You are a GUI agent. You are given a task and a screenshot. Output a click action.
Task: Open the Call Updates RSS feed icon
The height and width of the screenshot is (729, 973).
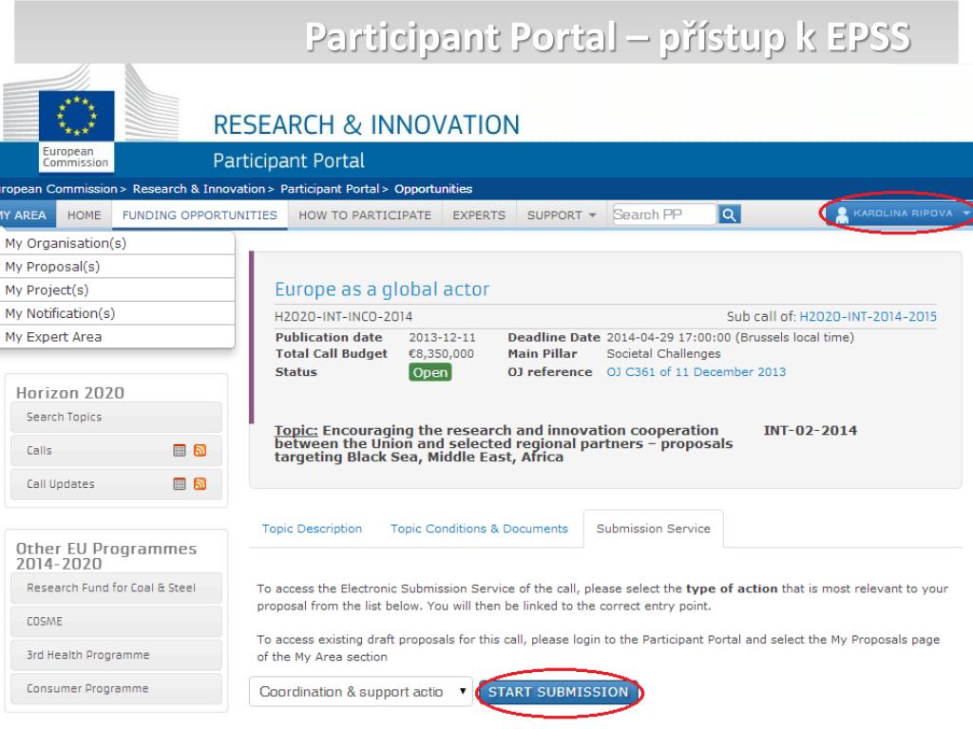[200, 484]
